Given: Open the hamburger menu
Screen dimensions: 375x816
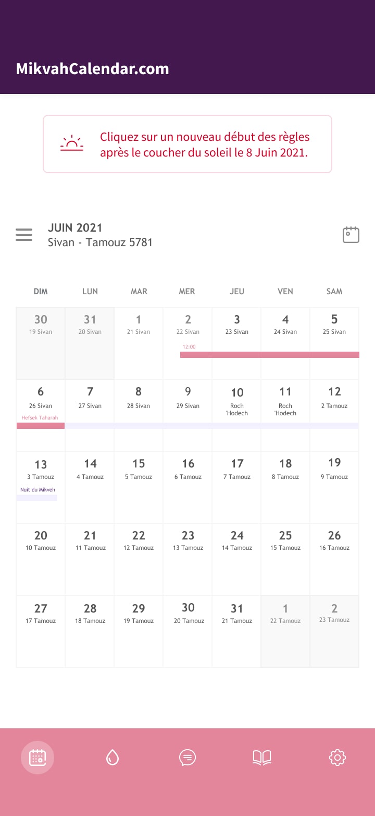Looking at the screenshot, I should pos(24,235).
